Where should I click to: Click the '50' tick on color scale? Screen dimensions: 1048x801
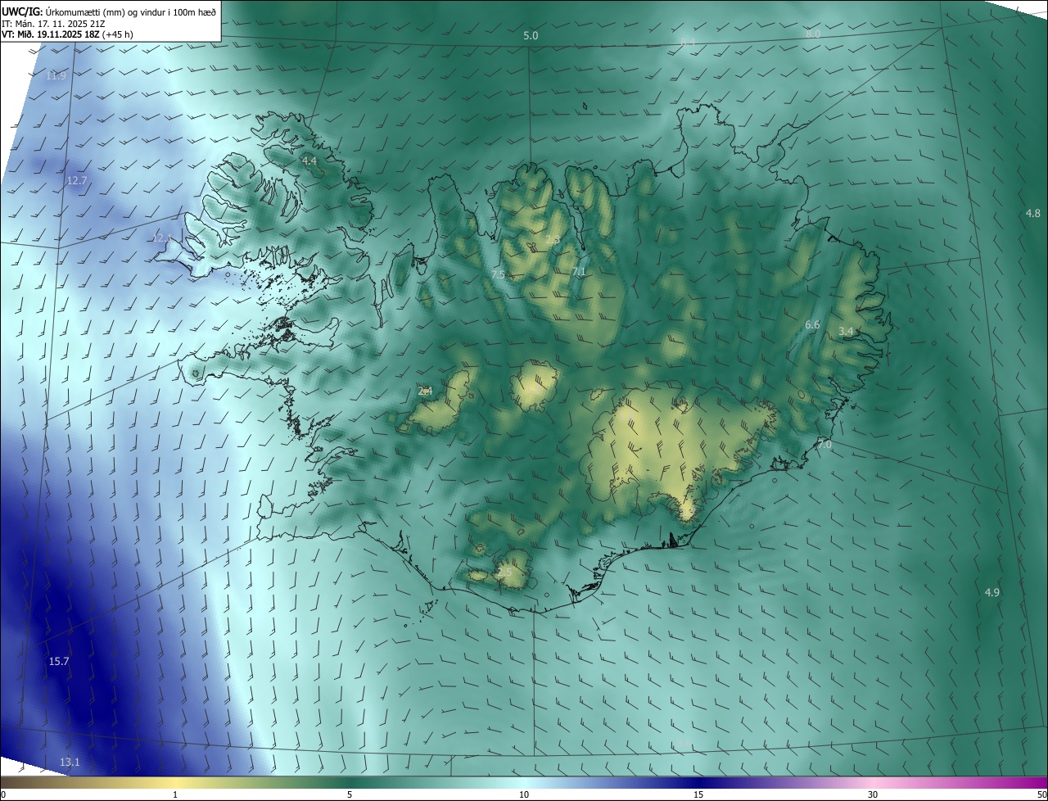coord(1041,794)
